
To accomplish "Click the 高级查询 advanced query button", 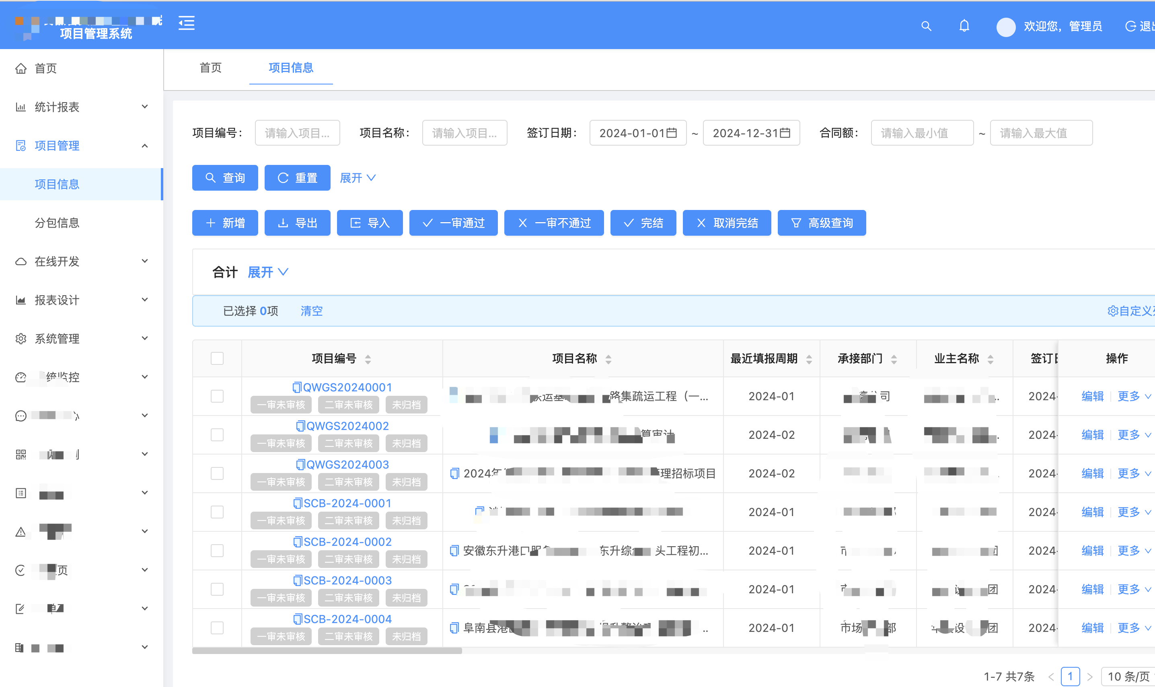I will 822,223.
